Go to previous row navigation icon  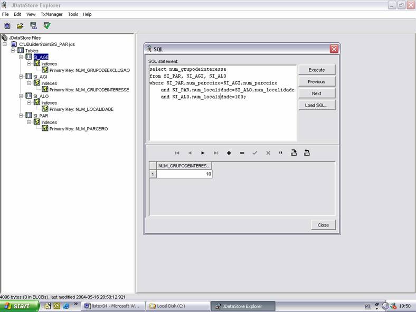click(x=190, y=153)
